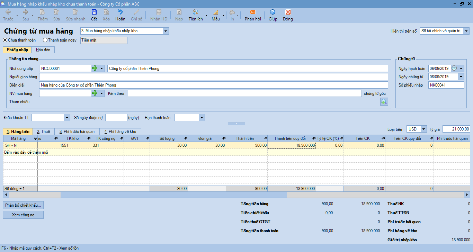473x252 pixels.
Task: Select Thanh toán ngay radio button
Action: click(x=45, y=40)
